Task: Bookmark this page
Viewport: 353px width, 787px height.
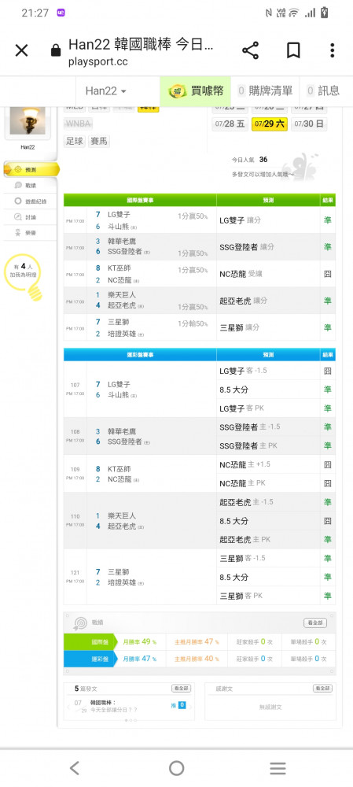Action: 293,50
